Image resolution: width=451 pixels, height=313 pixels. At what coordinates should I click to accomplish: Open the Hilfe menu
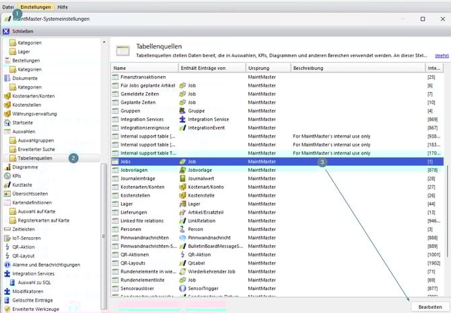tap(62, 6)
